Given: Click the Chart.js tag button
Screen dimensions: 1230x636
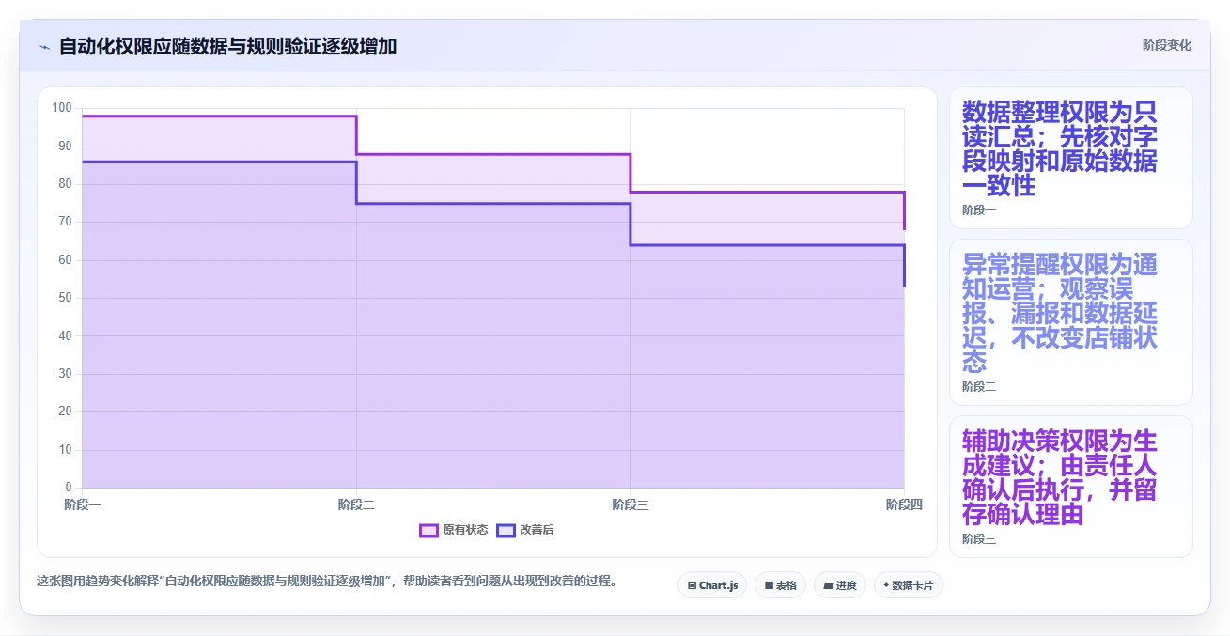Looking at the screenshot, I should point(712,585).
